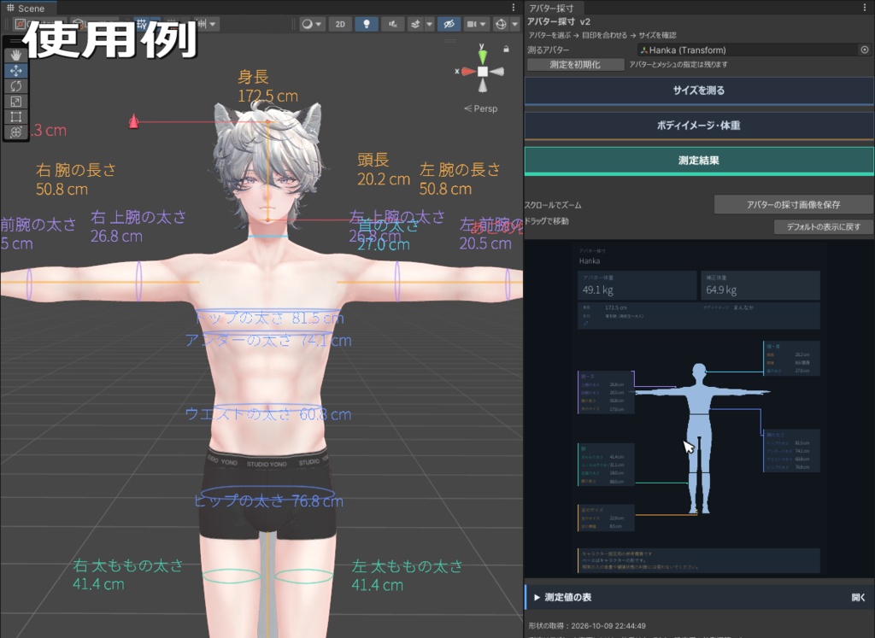The height and width of the screenshot is (638, 875).
Task: Open the snap increment dropdown
Action: tap(213, 24)
